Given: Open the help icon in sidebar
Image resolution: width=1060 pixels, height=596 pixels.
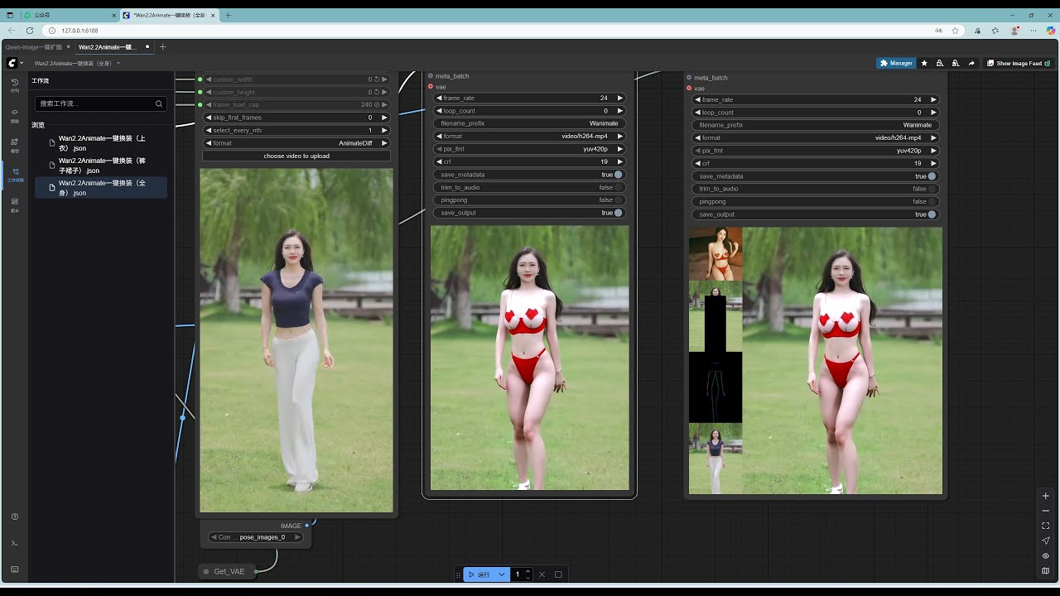Looking at the screenshot, I should 14,517.
